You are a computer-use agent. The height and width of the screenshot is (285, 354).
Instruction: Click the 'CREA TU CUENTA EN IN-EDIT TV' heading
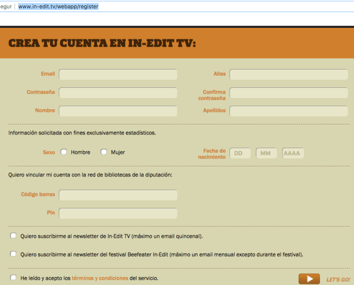102,43
